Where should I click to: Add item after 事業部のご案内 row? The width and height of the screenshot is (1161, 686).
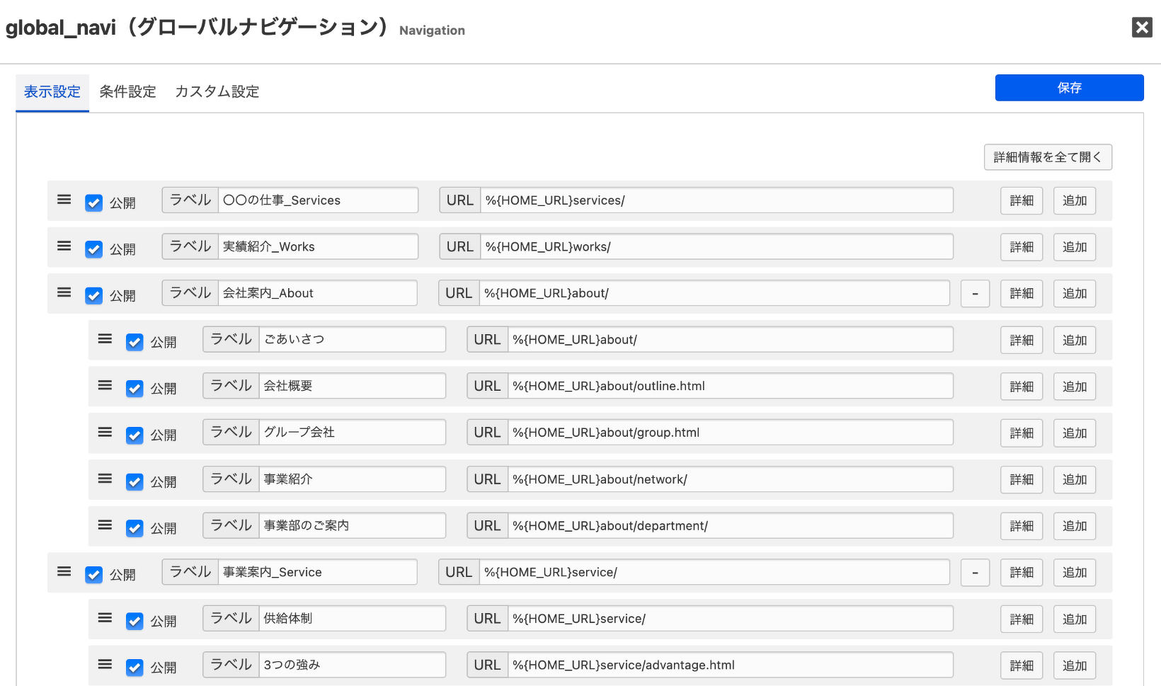(x=1075, y=526)
